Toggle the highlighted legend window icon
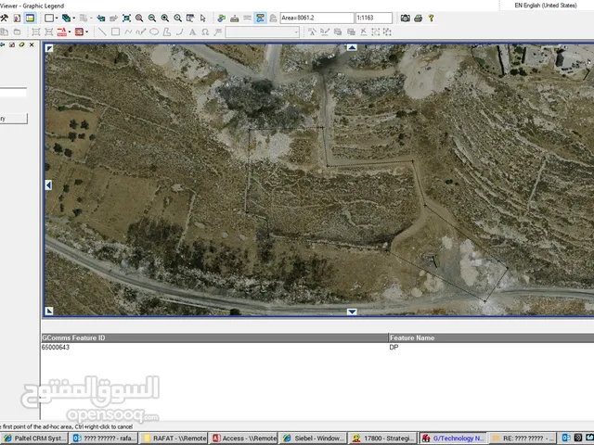594x445 pixels. tap(30, 18)
